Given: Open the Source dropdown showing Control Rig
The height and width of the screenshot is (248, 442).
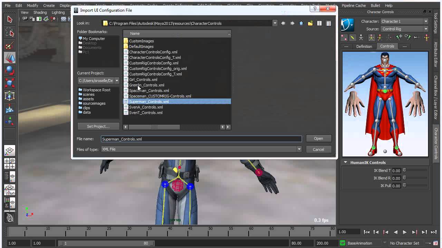Looking at the screenshot, I should click(404, 29).
